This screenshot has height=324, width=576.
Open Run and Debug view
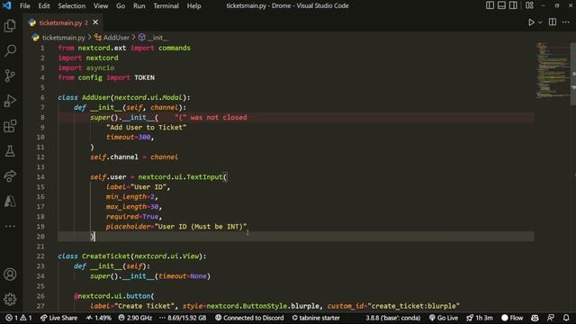point(10,101)
